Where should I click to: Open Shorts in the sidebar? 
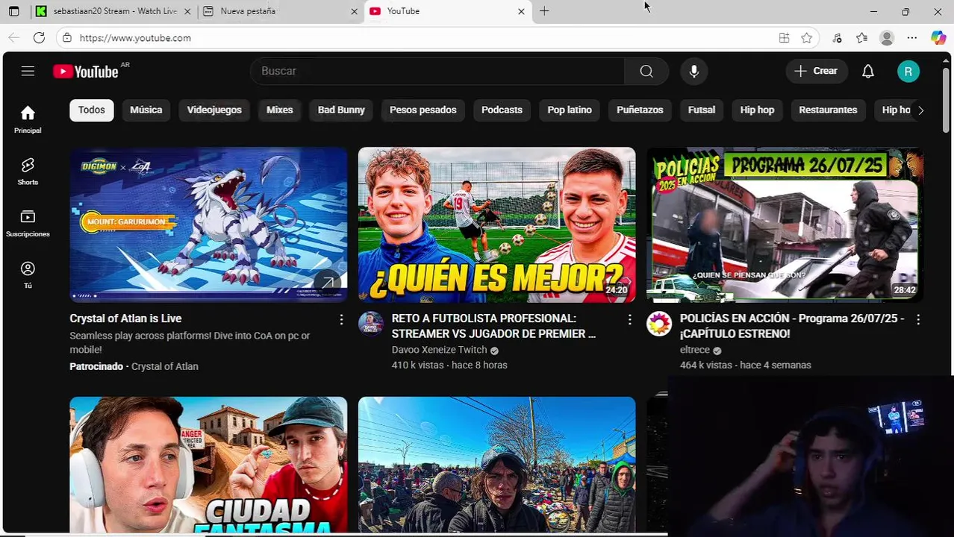(x=28, y=172)
